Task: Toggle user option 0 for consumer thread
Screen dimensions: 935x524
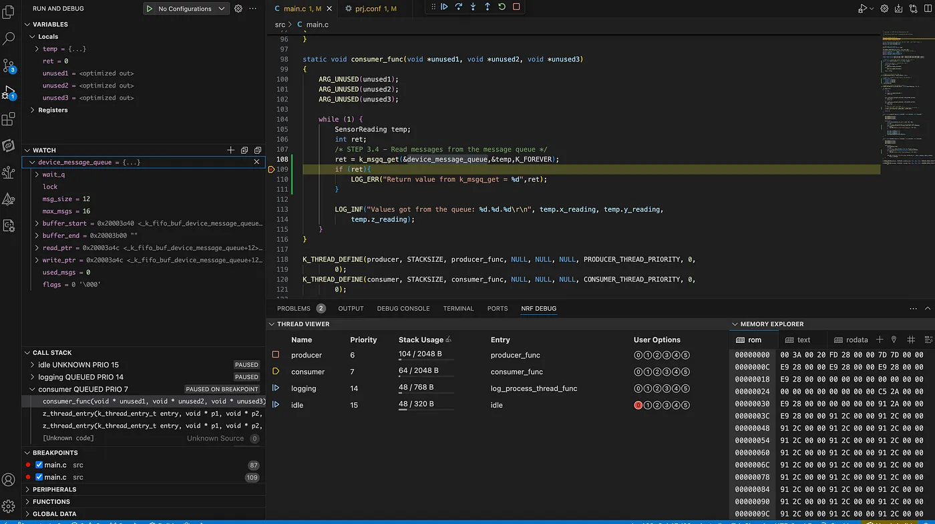Action: pos(638,372)
